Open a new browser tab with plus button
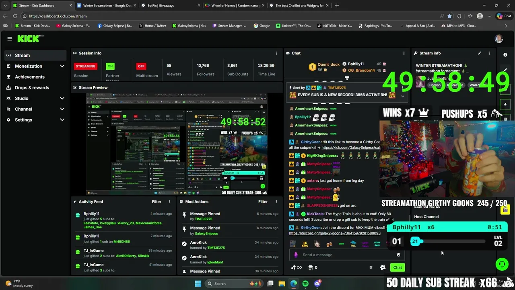The height and width of the screenshot is (290, 515). (337, 6)
